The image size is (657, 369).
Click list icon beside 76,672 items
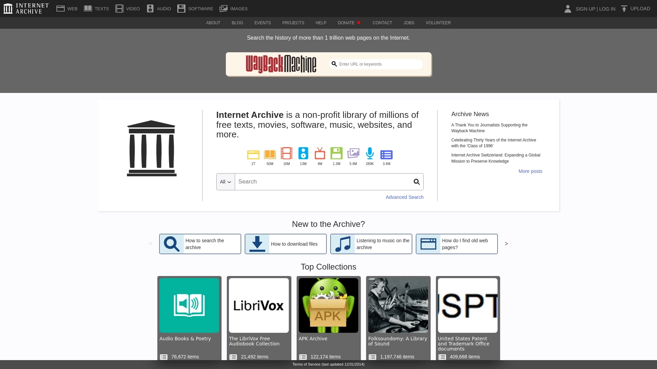(164, 357)
